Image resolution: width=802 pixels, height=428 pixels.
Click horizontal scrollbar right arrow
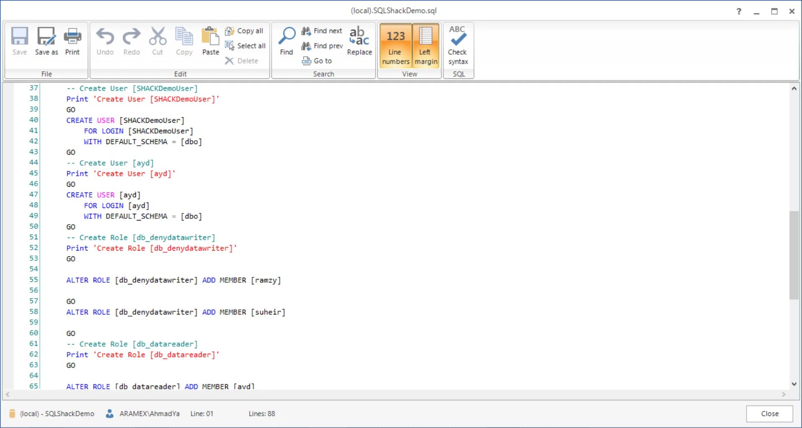click(x=784, y=395)
